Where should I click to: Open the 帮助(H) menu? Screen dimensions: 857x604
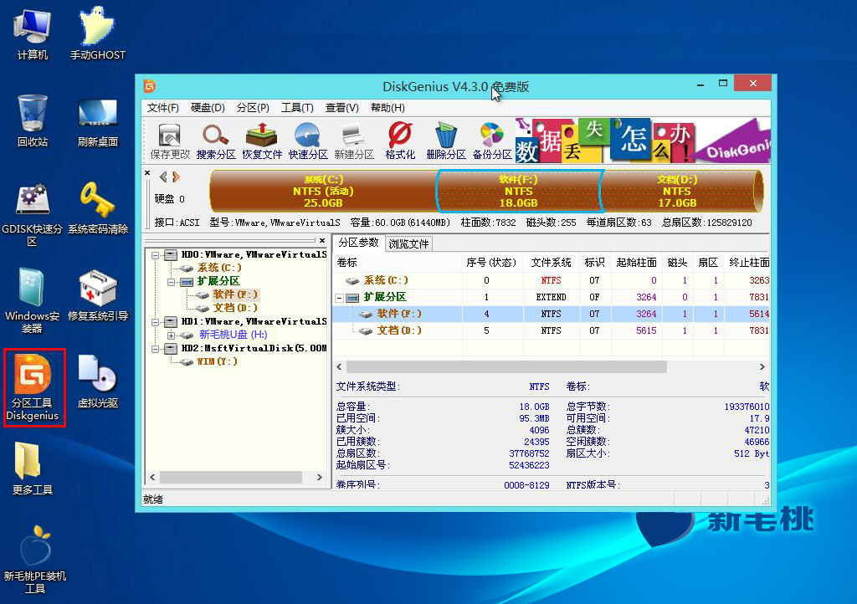(x=387, y=108)
